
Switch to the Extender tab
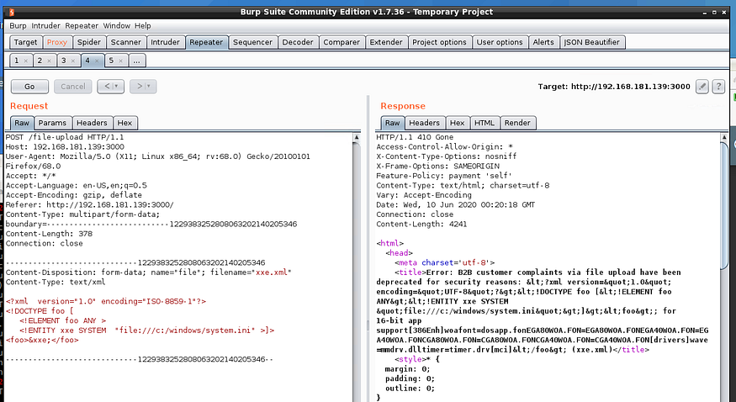coord(386,42)
